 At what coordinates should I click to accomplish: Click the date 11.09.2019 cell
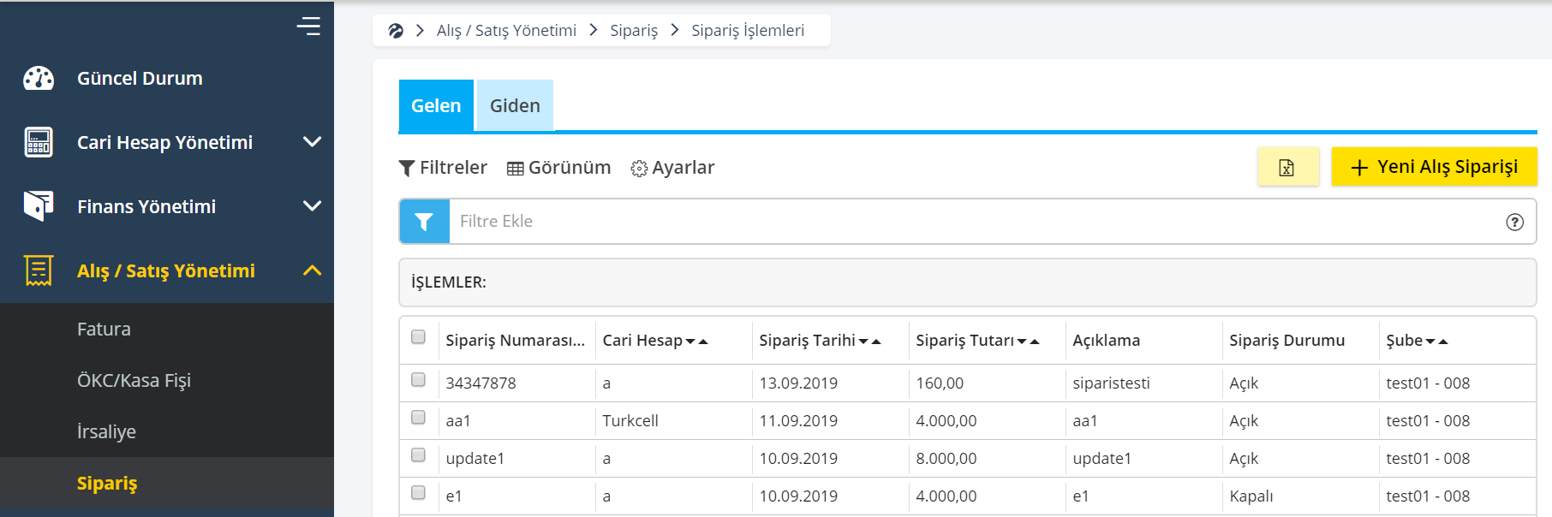798,421
